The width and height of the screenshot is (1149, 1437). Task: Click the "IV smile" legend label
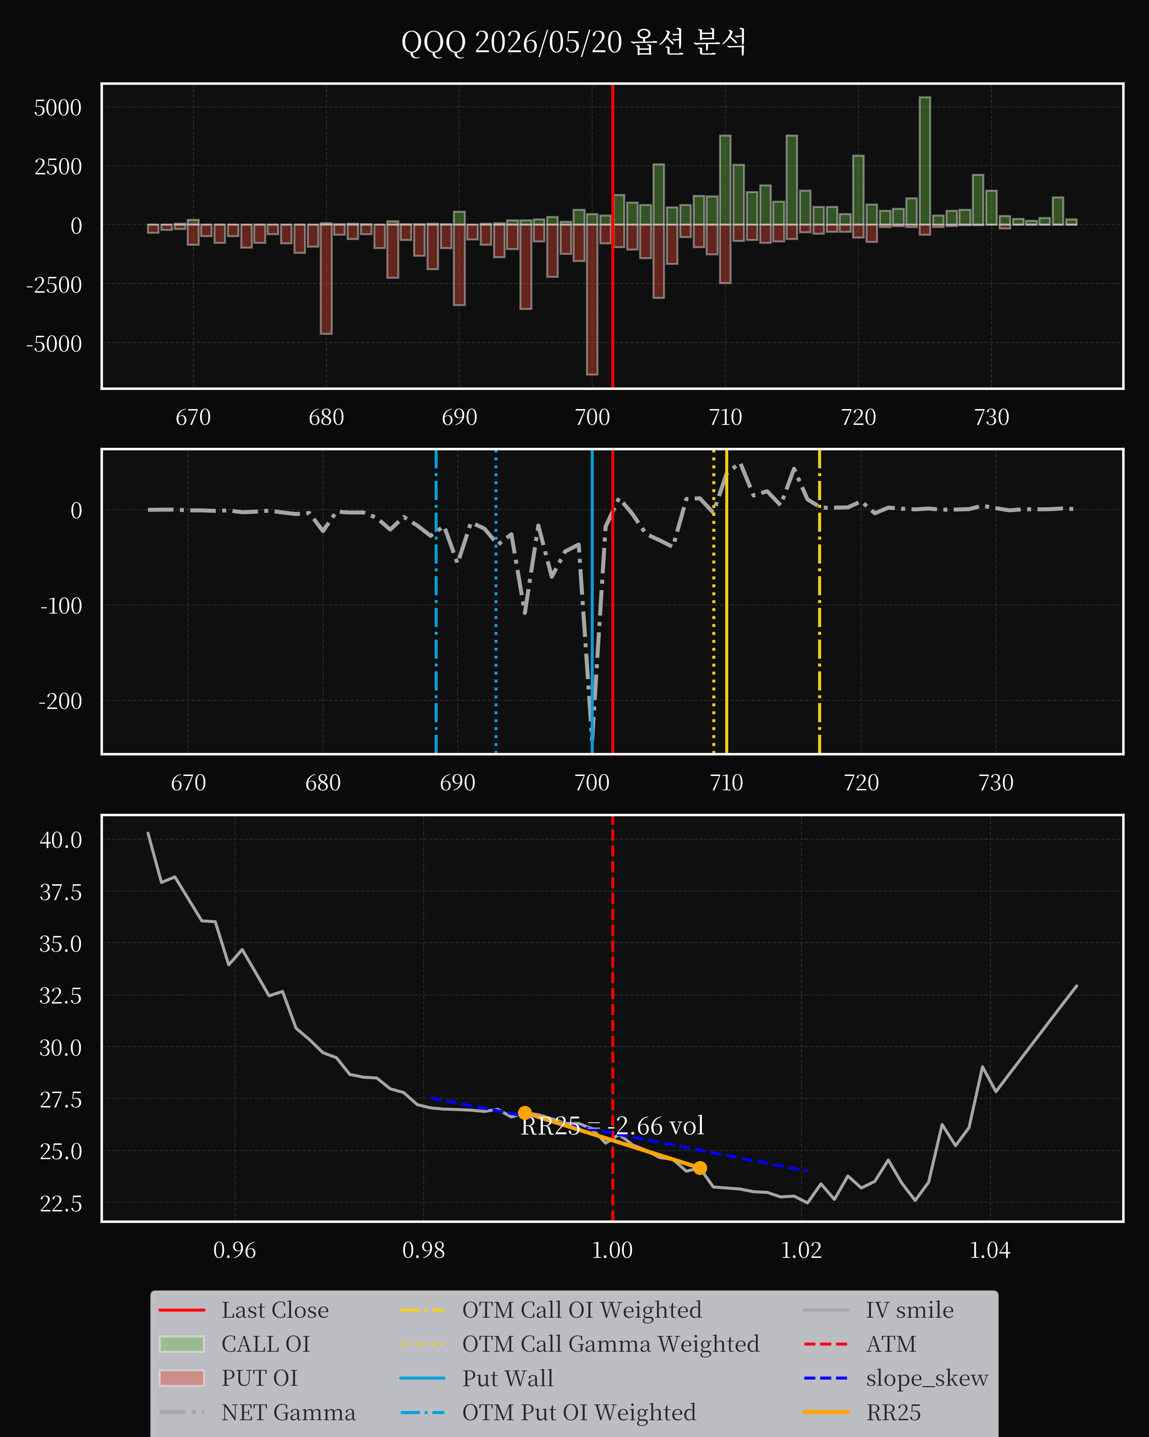(x=910, y=1310)
